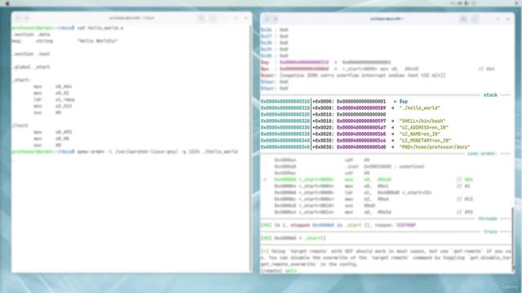Image resolution: width=522 pixels, height=293 pixels.
Task: Minimize the right gdb terminal window
Action: click(x=488, y=19)
